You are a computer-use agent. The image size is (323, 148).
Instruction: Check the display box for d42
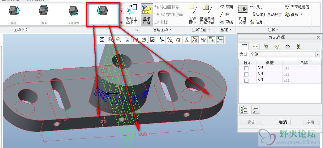point(246,74)
